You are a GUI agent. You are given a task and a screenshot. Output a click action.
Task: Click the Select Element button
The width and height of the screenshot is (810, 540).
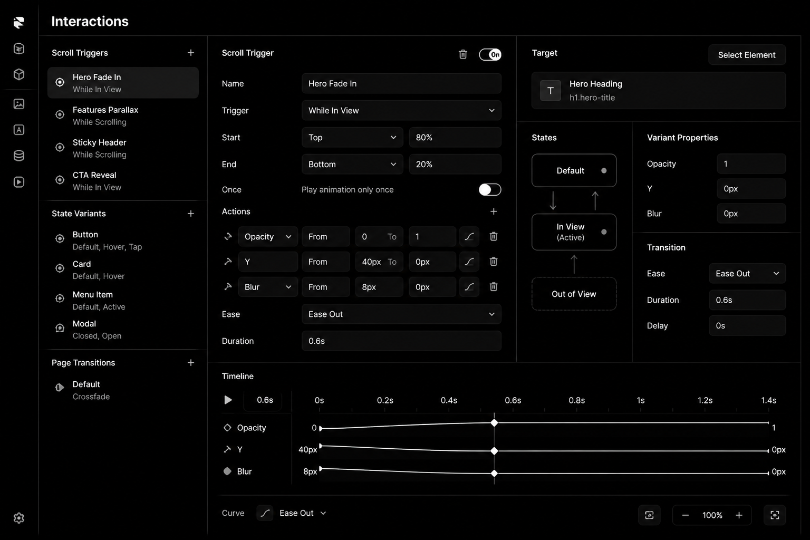click(x=747, y=55)
